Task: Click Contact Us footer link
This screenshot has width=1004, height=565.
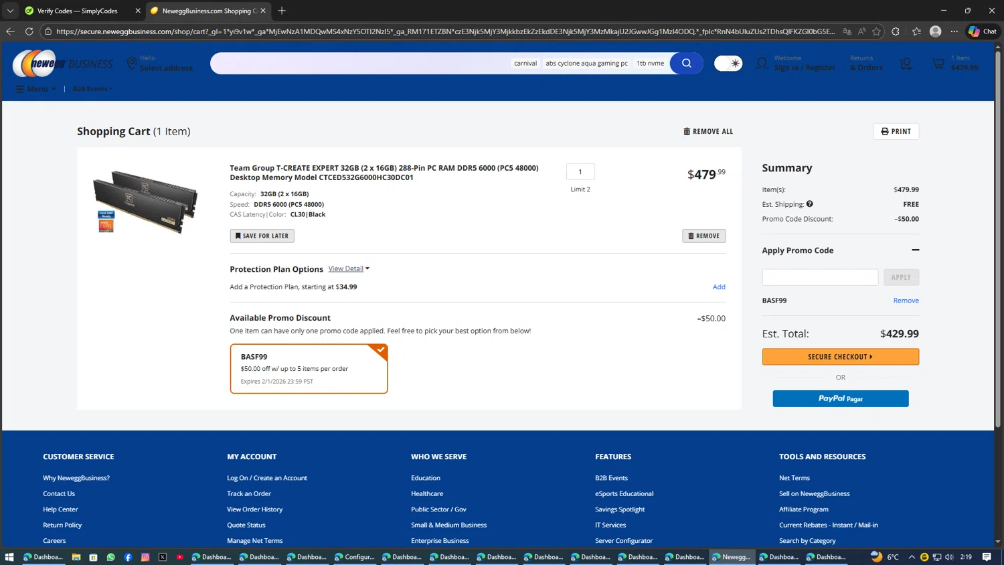Action: click(59, 493)
